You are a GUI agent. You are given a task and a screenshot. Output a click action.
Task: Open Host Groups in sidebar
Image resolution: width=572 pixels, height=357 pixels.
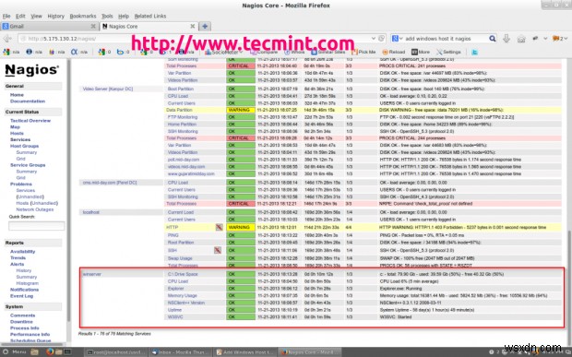24,146
